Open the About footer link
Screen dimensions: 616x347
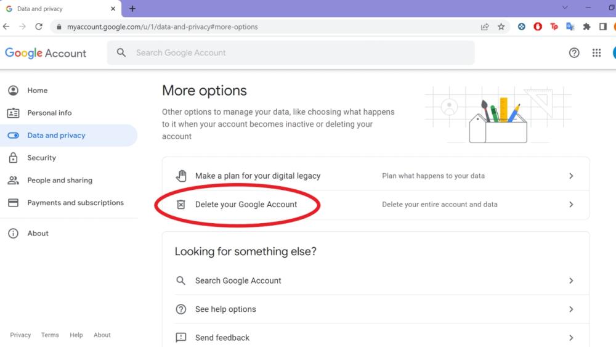click(x=102, y=335)
